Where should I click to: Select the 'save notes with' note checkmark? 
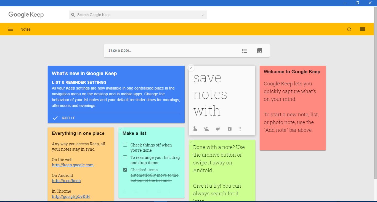(191, 68)
